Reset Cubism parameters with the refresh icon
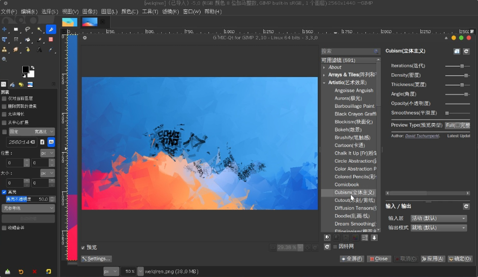The width and height of the screenshot is (478, 277). click(466, 51)
